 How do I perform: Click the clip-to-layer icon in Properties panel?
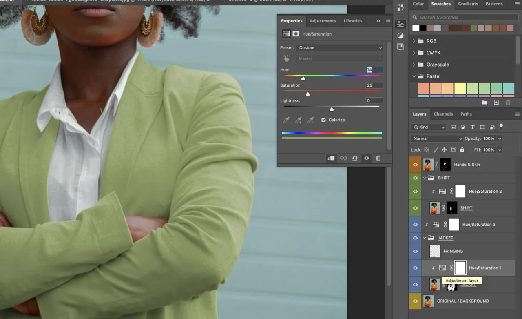coord(331,158)
